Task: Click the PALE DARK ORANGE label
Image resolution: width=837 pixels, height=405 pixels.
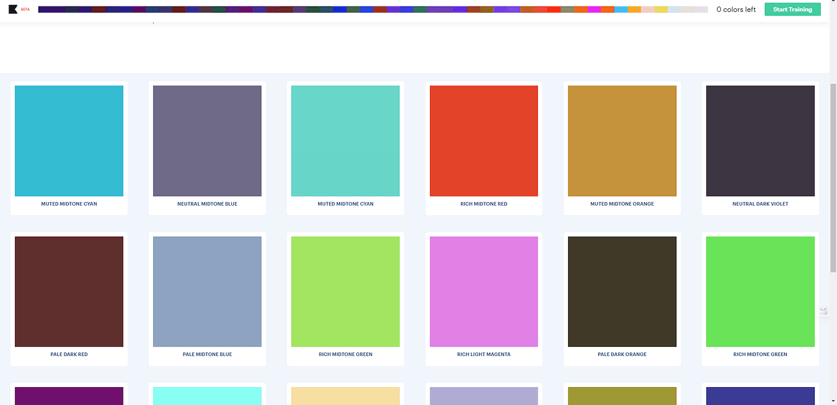Action: [622, 354]
